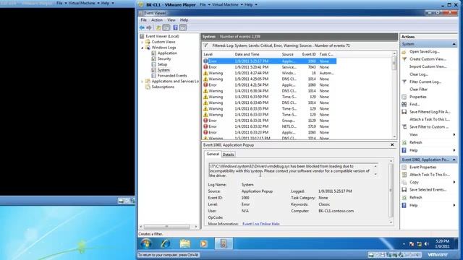
Task: Click Filter Current Log action
Action: coord(425,82)
